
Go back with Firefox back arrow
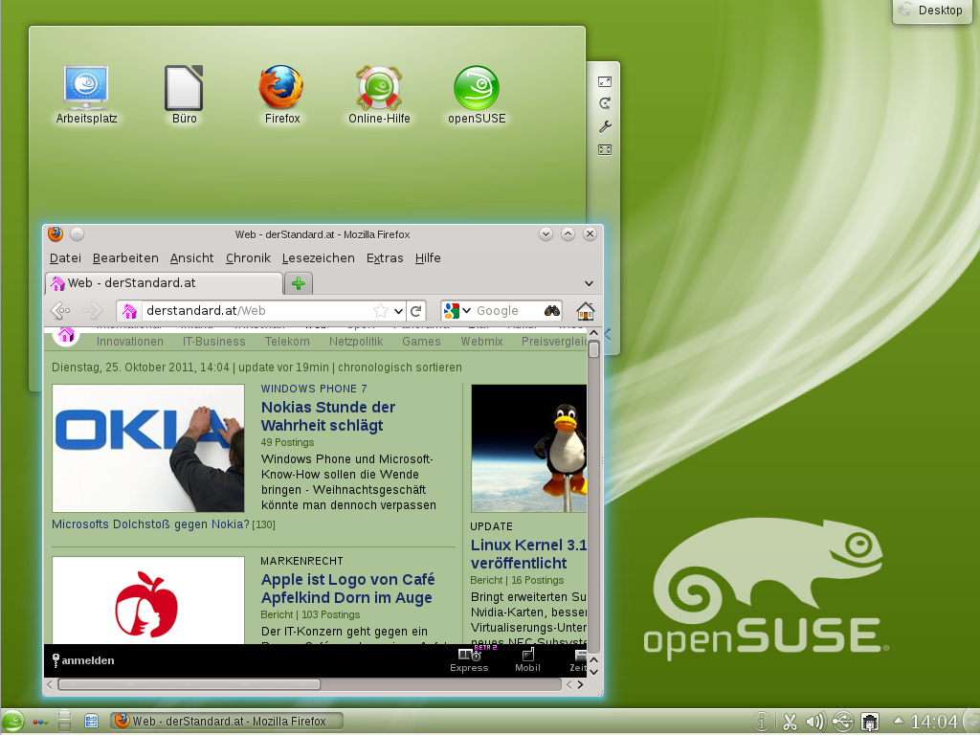[x=60, y=310]
